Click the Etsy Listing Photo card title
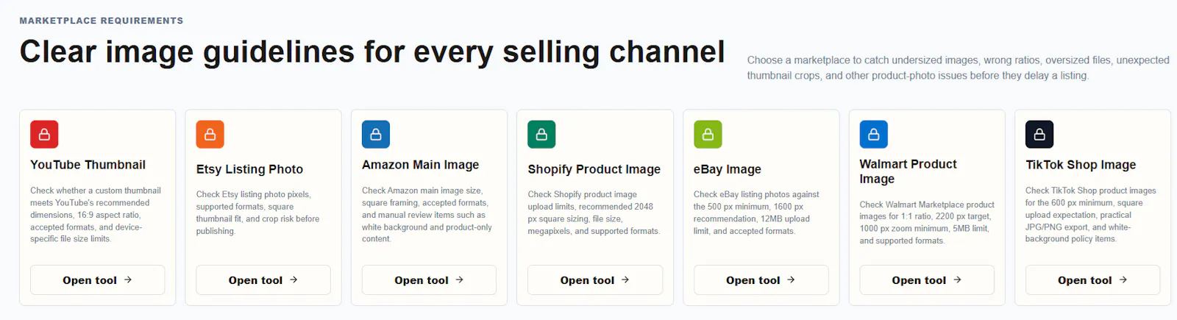This screenshot has height=320, width=1177. tap(249, 169)
